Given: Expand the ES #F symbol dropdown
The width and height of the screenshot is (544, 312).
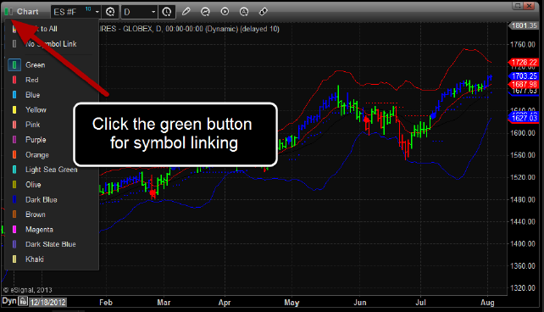Looking at the screenshot, I should pos(97,12).
